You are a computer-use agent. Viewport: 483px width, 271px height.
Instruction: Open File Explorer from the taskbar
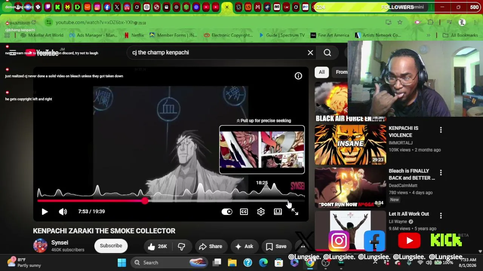[232, 263]
